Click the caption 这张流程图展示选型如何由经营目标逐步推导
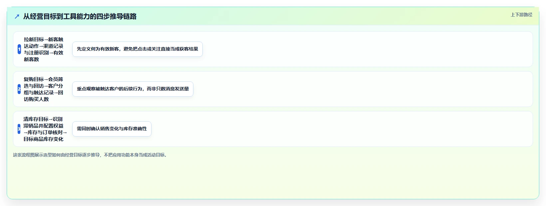This screenshot has height=206, width=546. [91, 155]
